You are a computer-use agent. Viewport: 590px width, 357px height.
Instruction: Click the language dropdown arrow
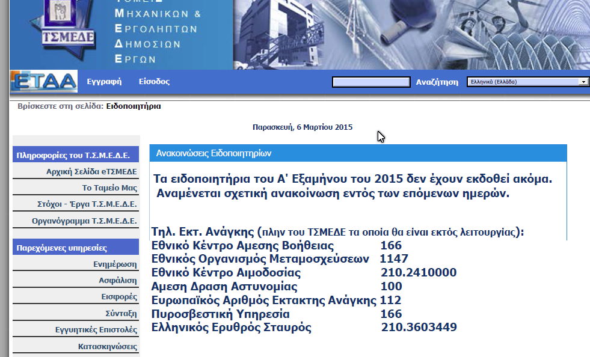(583, 82)
